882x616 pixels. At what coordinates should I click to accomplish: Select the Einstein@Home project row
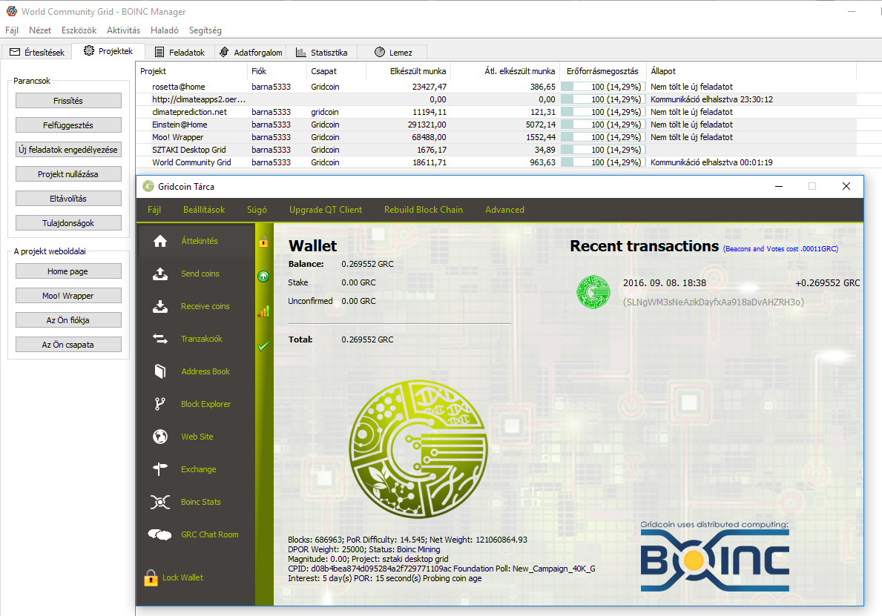pos(496,125)
